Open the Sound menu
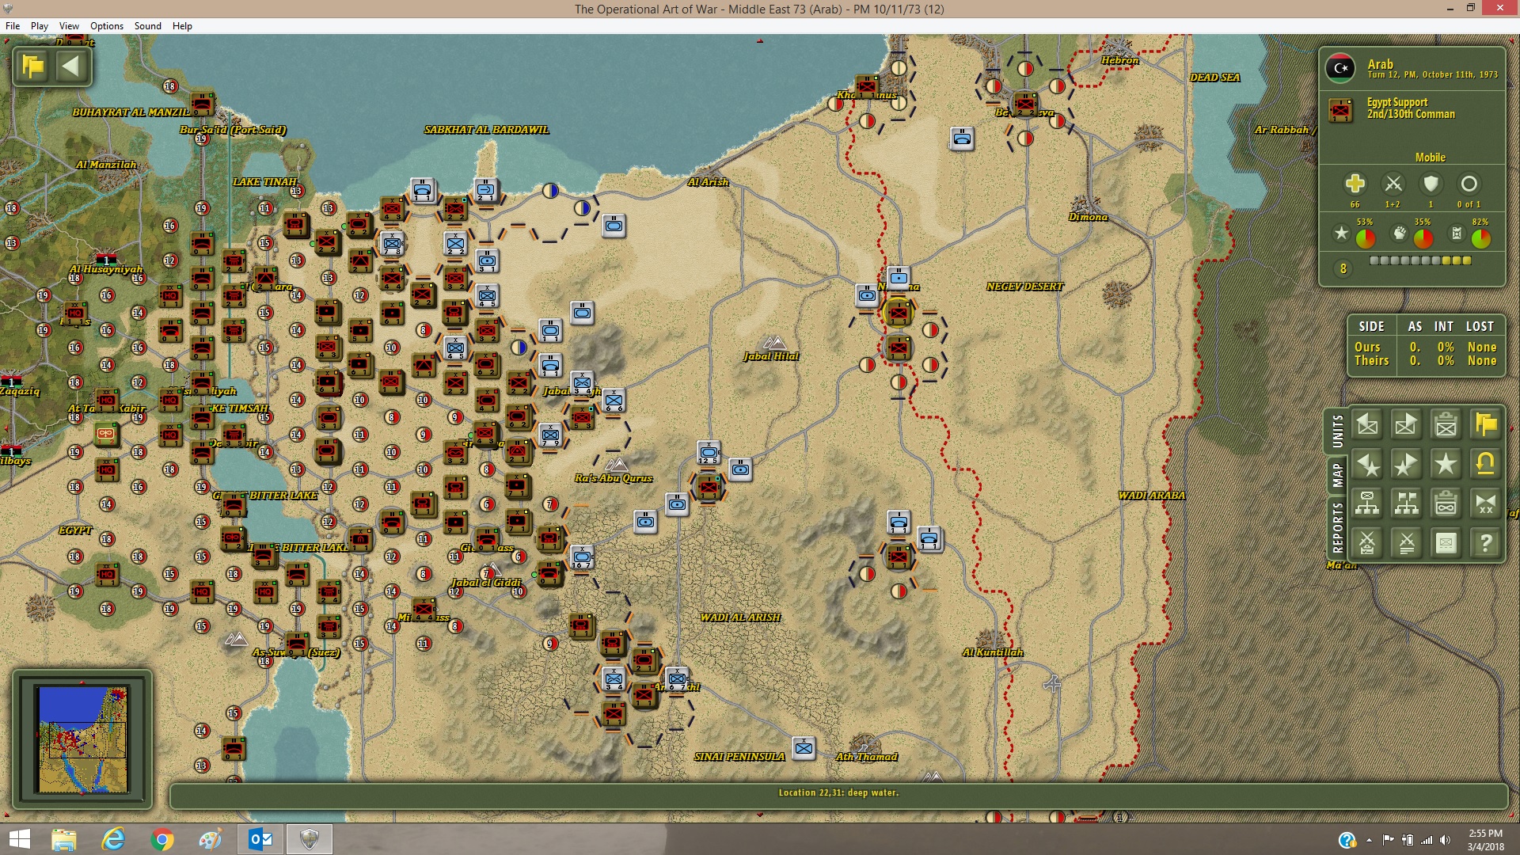Image resolution: width=1520 pixels, height=855 pixels. point(148,26)
